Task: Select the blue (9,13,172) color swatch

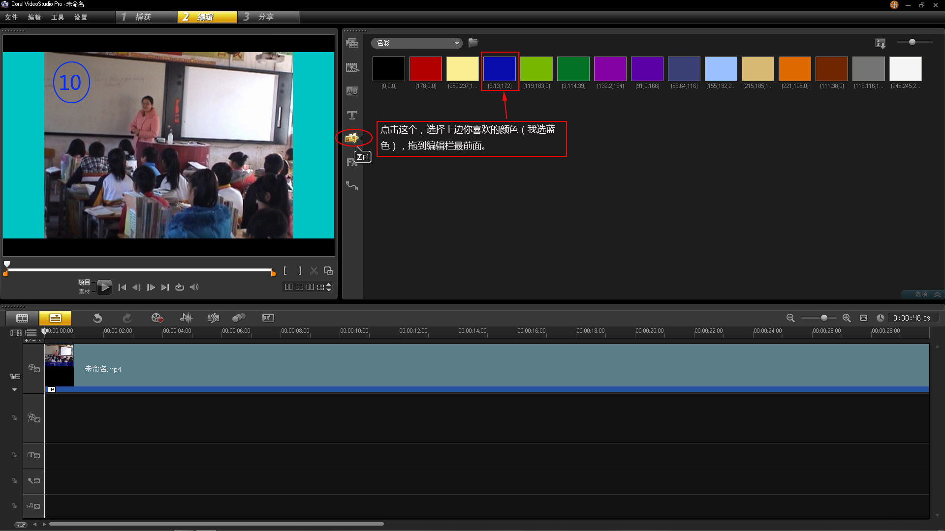Action: pos(499,69)
